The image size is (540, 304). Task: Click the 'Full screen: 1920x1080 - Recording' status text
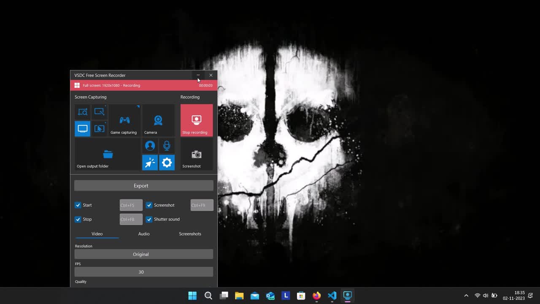point(111,85)
